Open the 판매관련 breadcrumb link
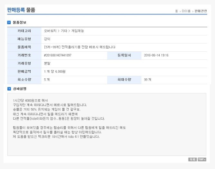Viewport: 215px width, 169px height. coord(201,11)
